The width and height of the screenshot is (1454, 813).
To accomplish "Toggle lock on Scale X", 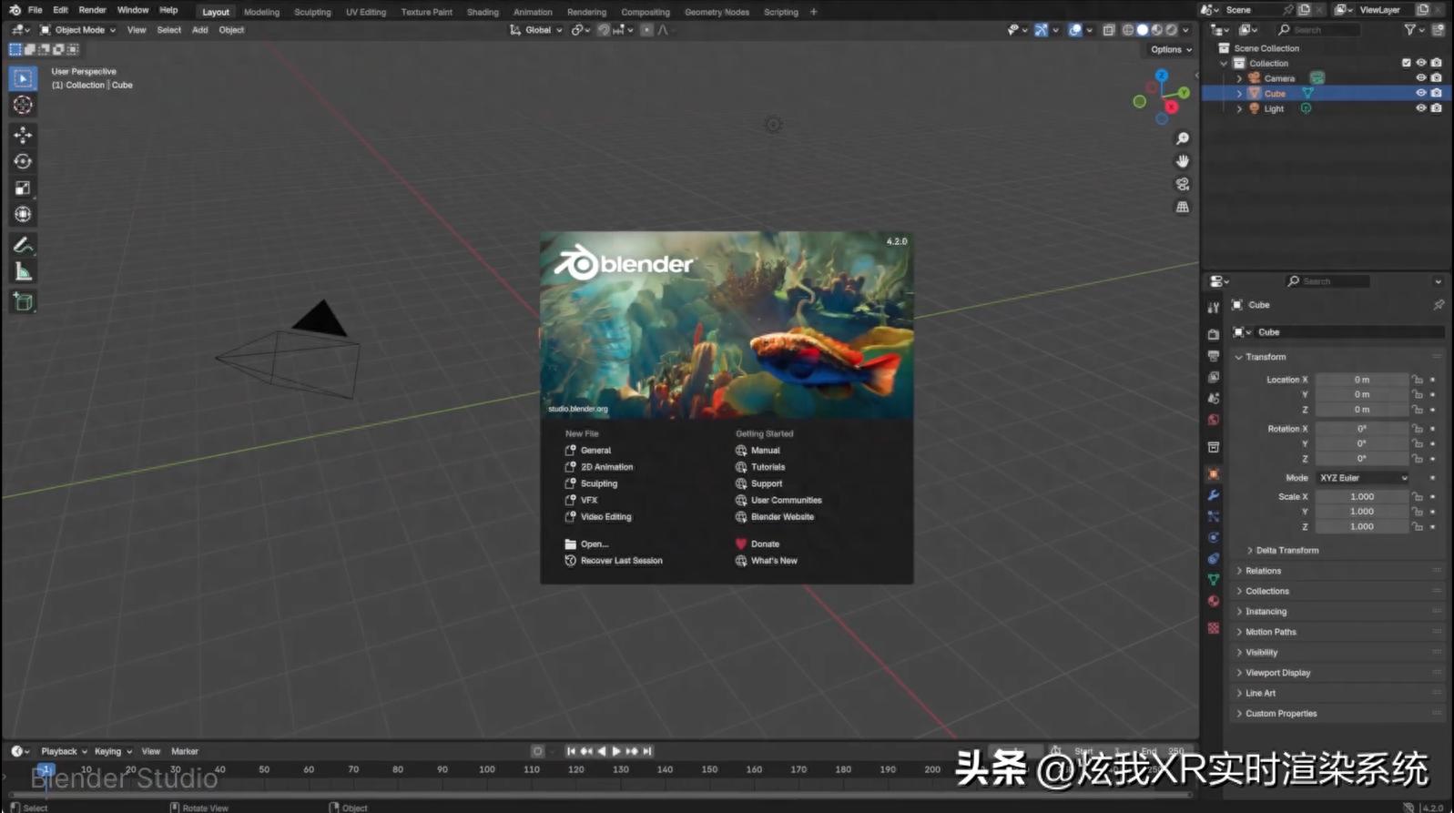I will point(1418,497).
